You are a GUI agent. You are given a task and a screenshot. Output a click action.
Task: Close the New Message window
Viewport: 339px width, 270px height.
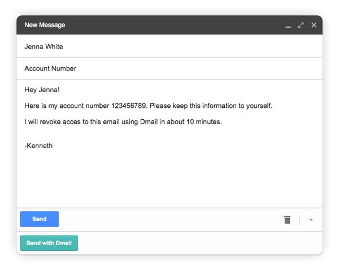(314, 25)
